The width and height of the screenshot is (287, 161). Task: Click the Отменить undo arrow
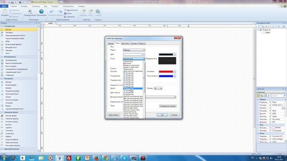[52, 12]
